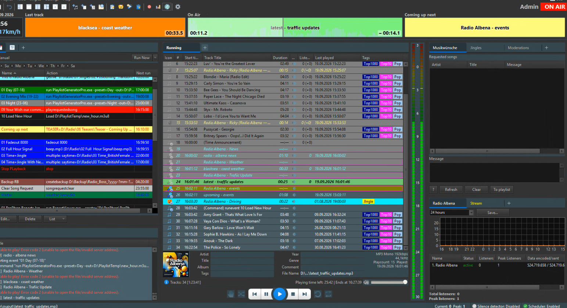Toggle the Sa weekday checkbox

68,66
